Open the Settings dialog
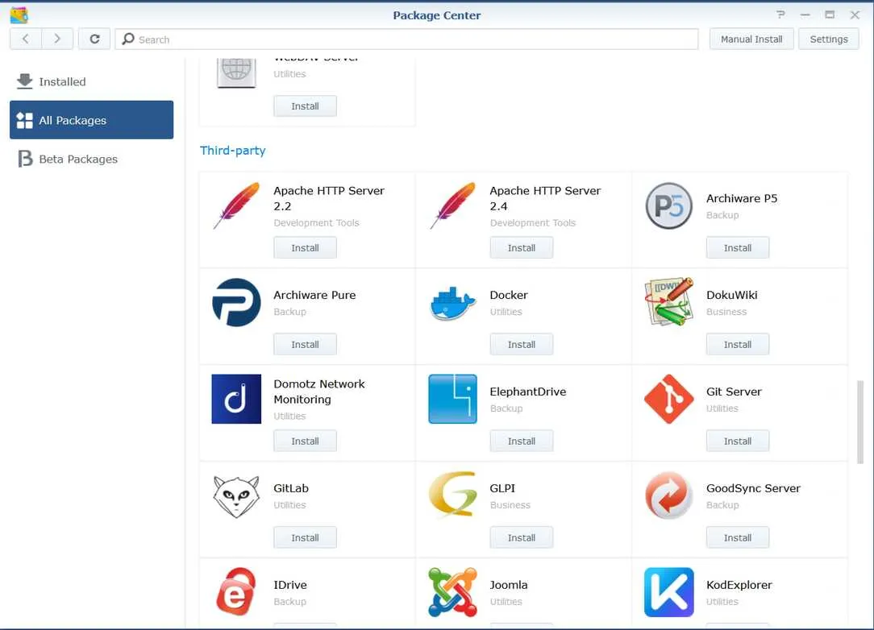Screen dimensions: 874x630 829,38
